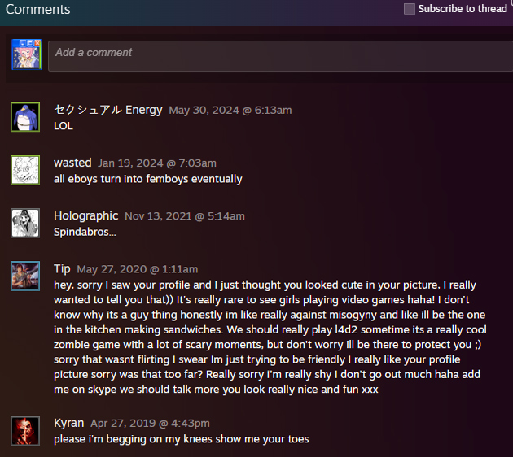Click the Add a comment text field
The width and height of the screenshot is (513, 457).
coord(280,56)
